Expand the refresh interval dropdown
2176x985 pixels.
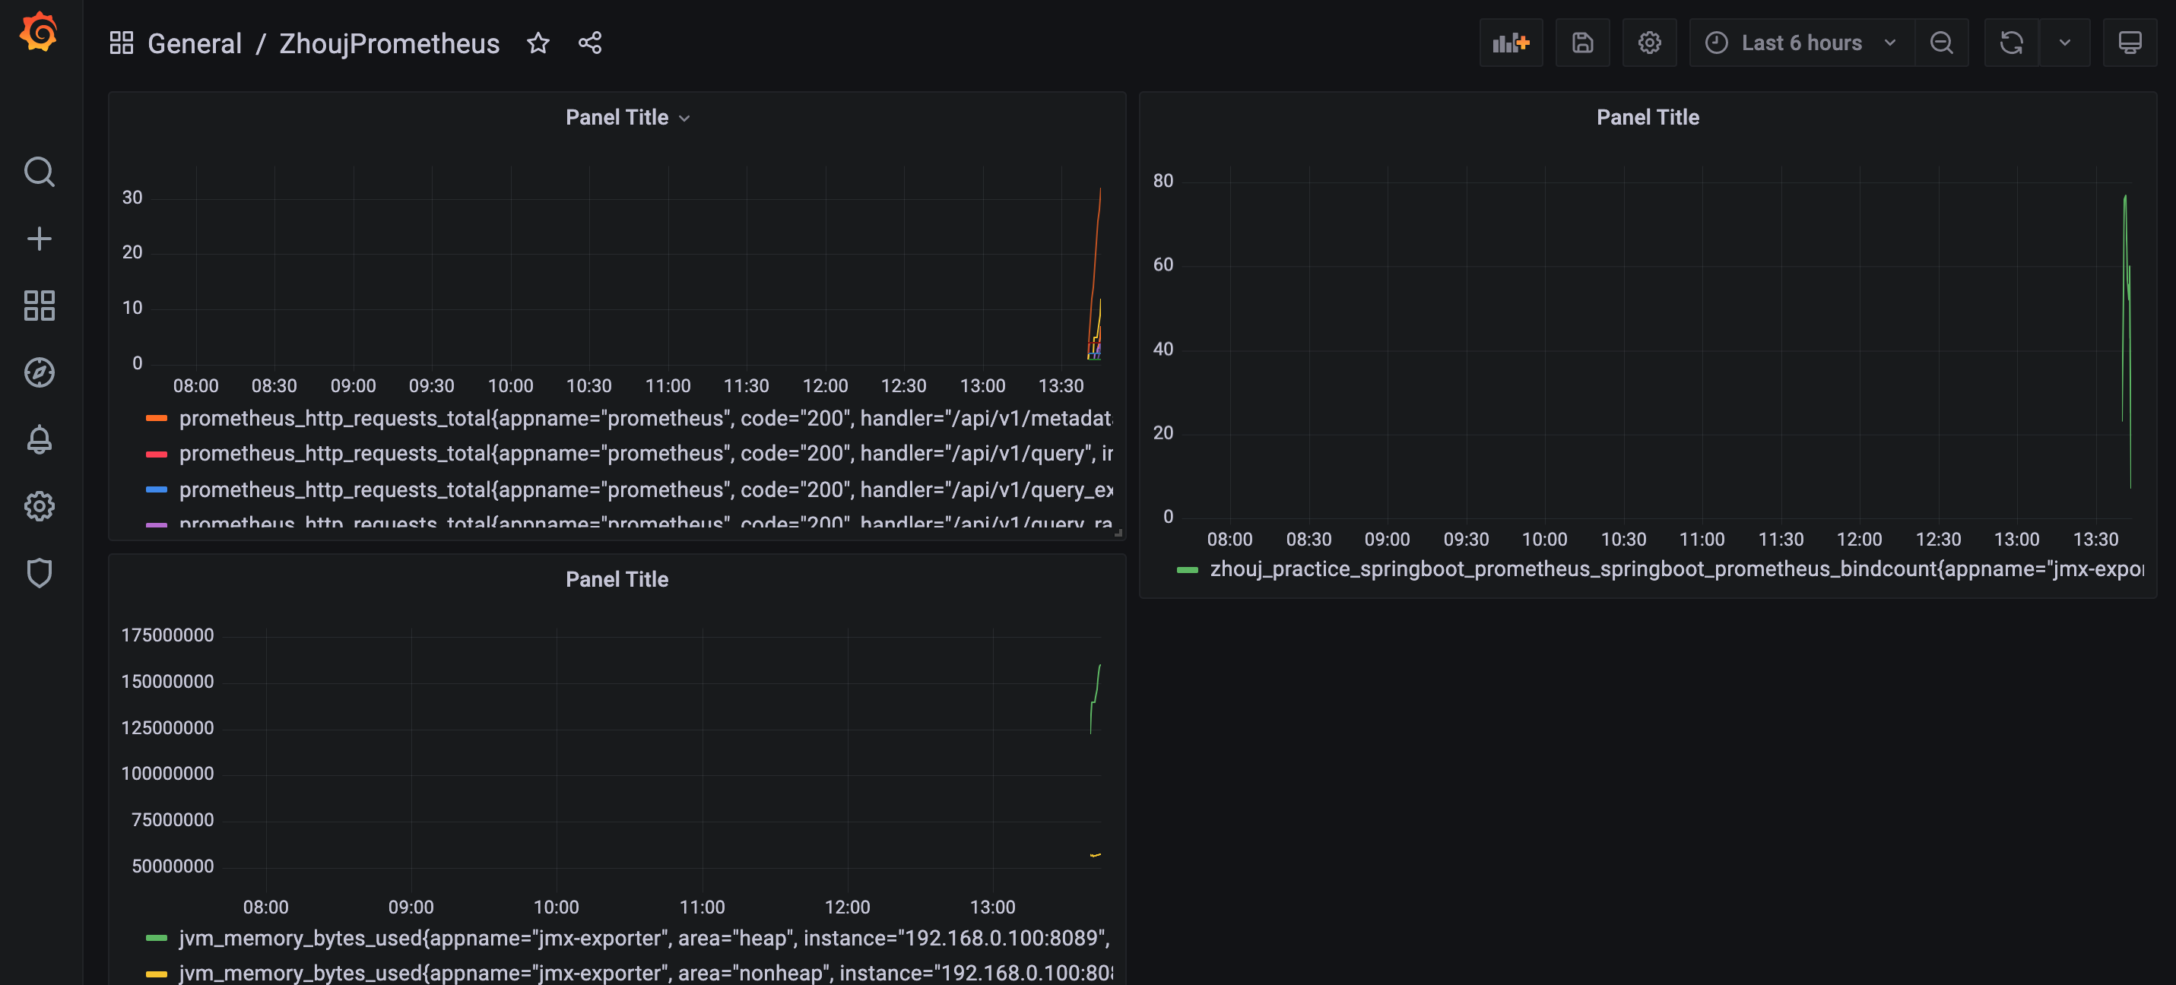(x=2067, y=43)
